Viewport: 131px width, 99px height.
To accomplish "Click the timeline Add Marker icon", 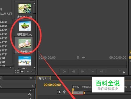I will [64, 92].
